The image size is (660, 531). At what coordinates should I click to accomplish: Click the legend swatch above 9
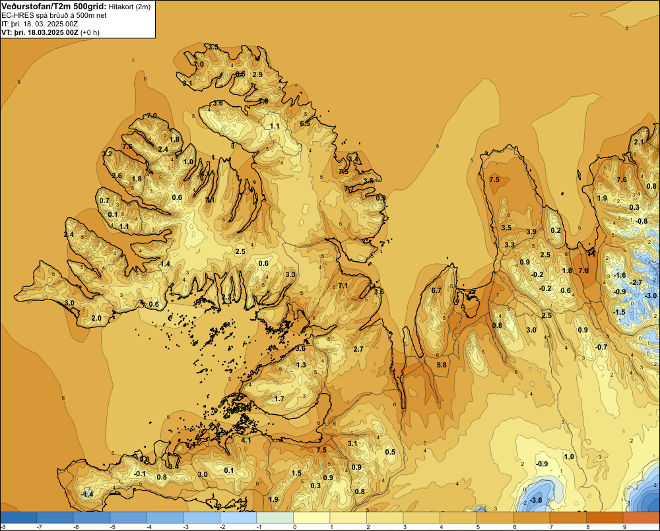pos(641,518)
